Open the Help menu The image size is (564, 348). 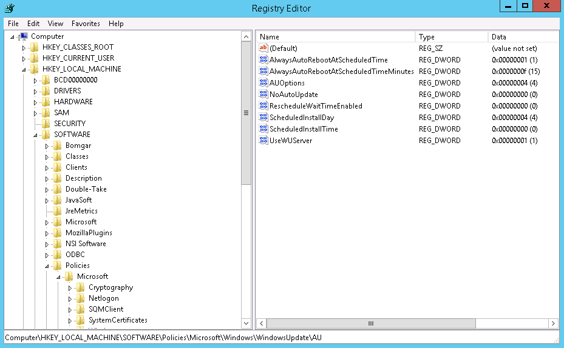click(116, 24)
